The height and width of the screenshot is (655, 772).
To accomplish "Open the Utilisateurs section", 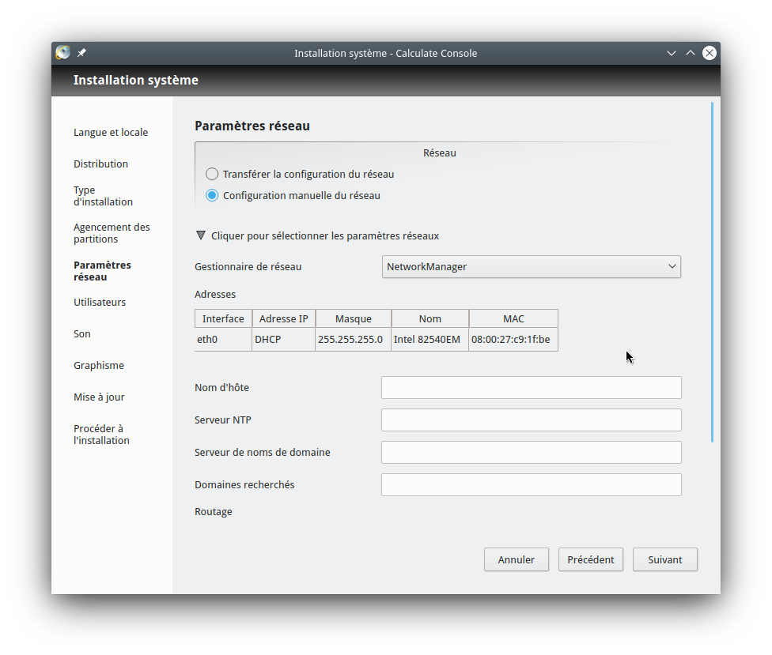I will (x=100, y=302).
